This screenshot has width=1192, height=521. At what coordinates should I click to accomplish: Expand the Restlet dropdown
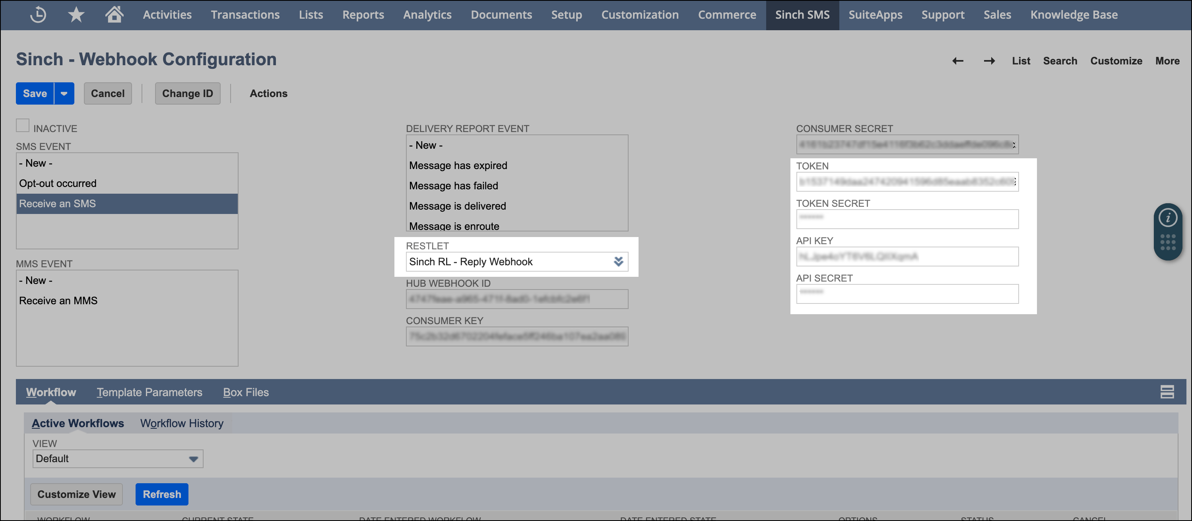click(618, 262)
